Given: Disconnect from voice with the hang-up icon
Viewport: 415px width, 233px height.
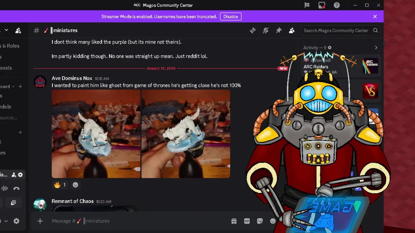Looking at the screenshot, I should point(16,188).
